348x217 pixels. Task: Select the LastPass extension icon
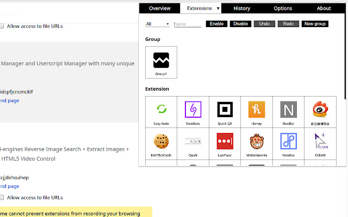(225, 142)
